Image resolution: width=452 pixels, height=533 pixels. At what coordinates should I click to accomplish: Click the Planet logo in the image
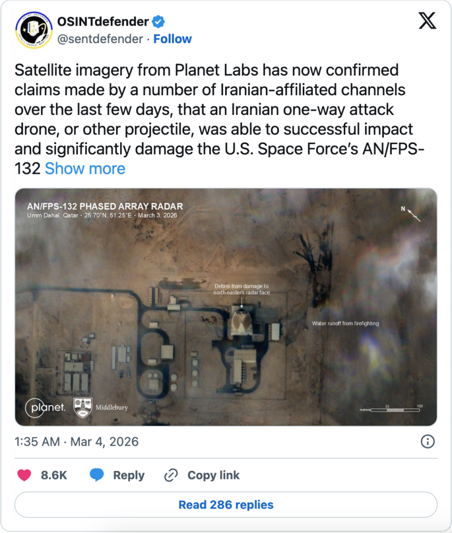(x=46, y=407)
